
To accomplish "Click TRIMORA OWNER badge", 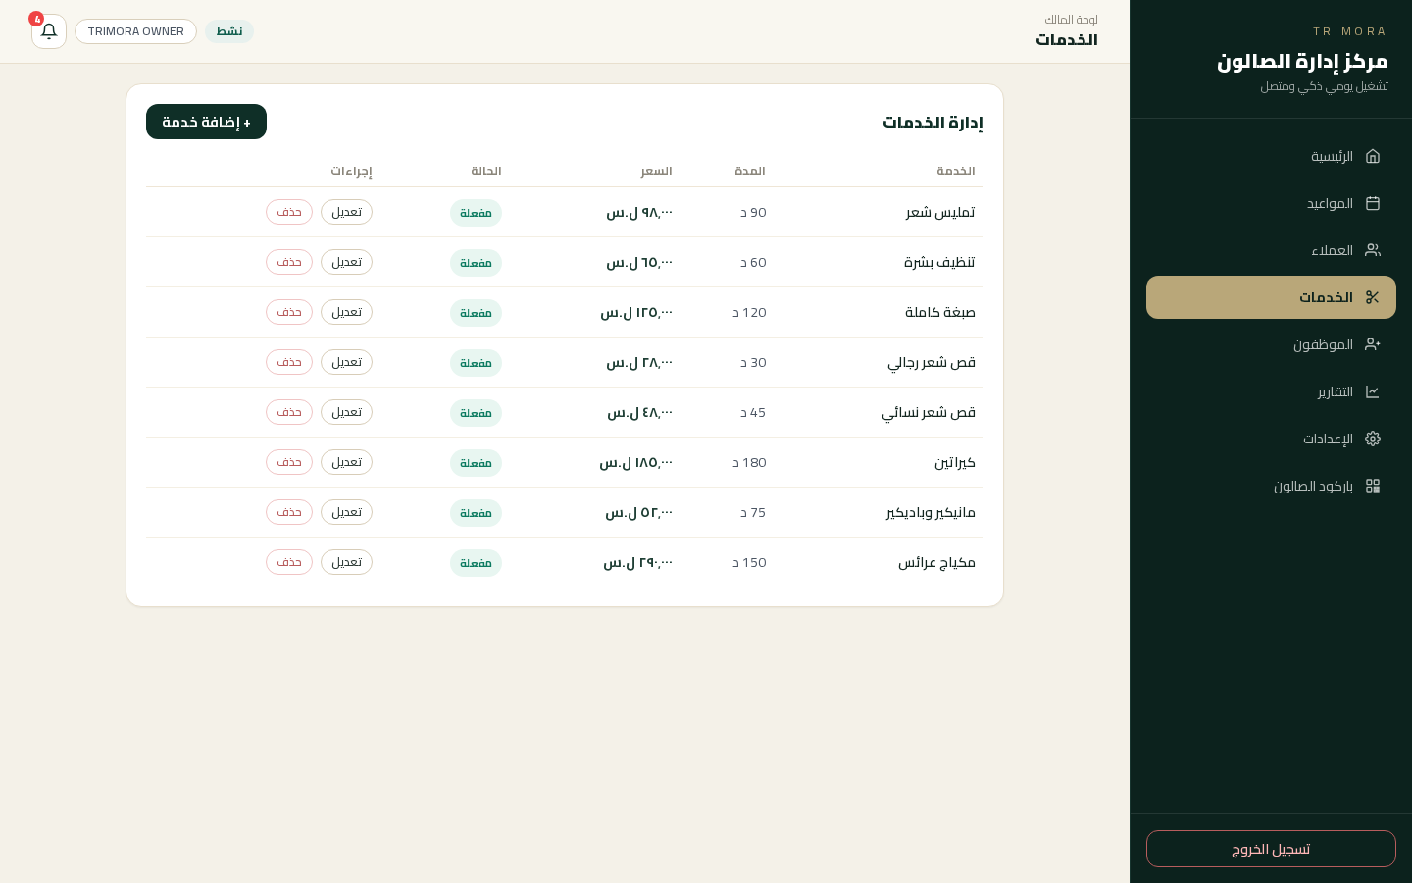I will point(135,31).
